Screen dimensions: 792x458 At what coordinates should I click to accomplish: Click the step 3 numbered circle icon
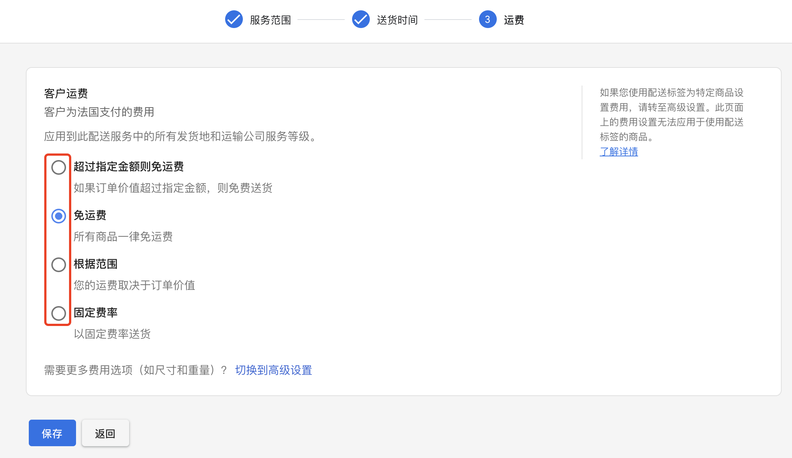(x=488, y=19)
